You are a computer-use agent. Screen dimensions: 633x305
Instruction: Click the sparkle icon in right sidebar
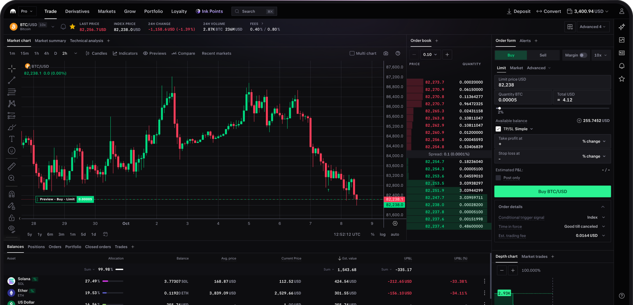622,27
